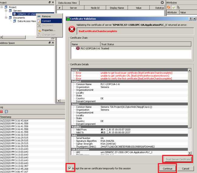Click the Display Name column header
The width and height of the screenshot is (197, 173).
coord(117,8)
